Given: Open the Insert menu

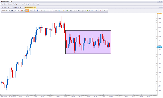Looking at the screenshot, I should pyautogui.click(x=10, y=4).
